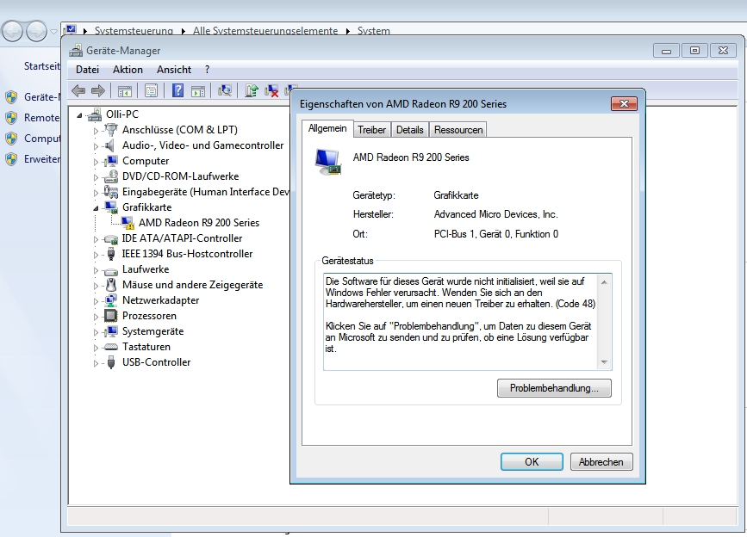747x537 pixels.
Task: Switch to the Details tab
Action: click(x=410, y=130)
